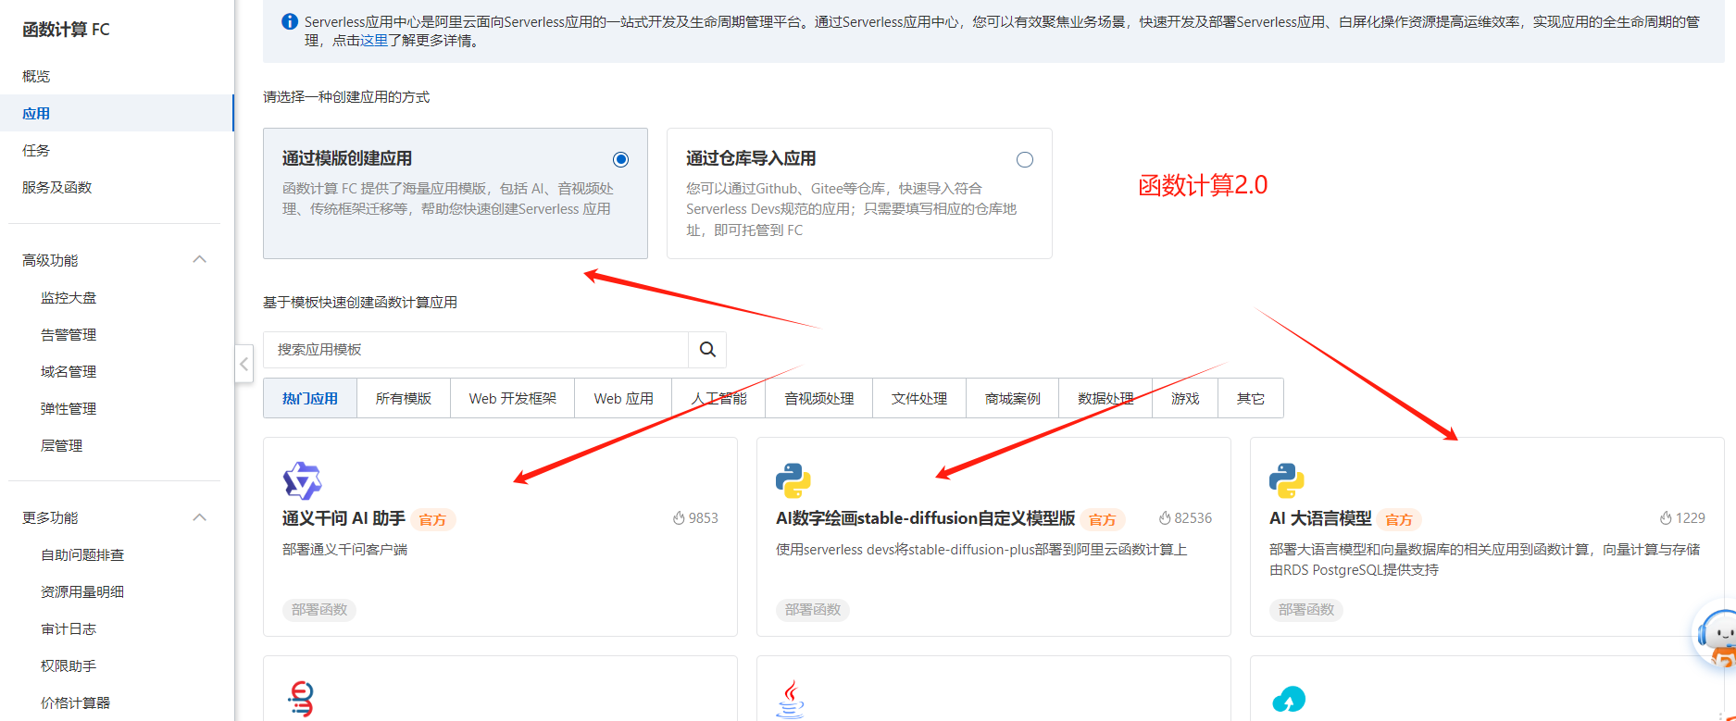The height and width of the screenshot is (721, 1736).
Task: Open the AI 大语言模型 template title
Action: coord(1320,518)
